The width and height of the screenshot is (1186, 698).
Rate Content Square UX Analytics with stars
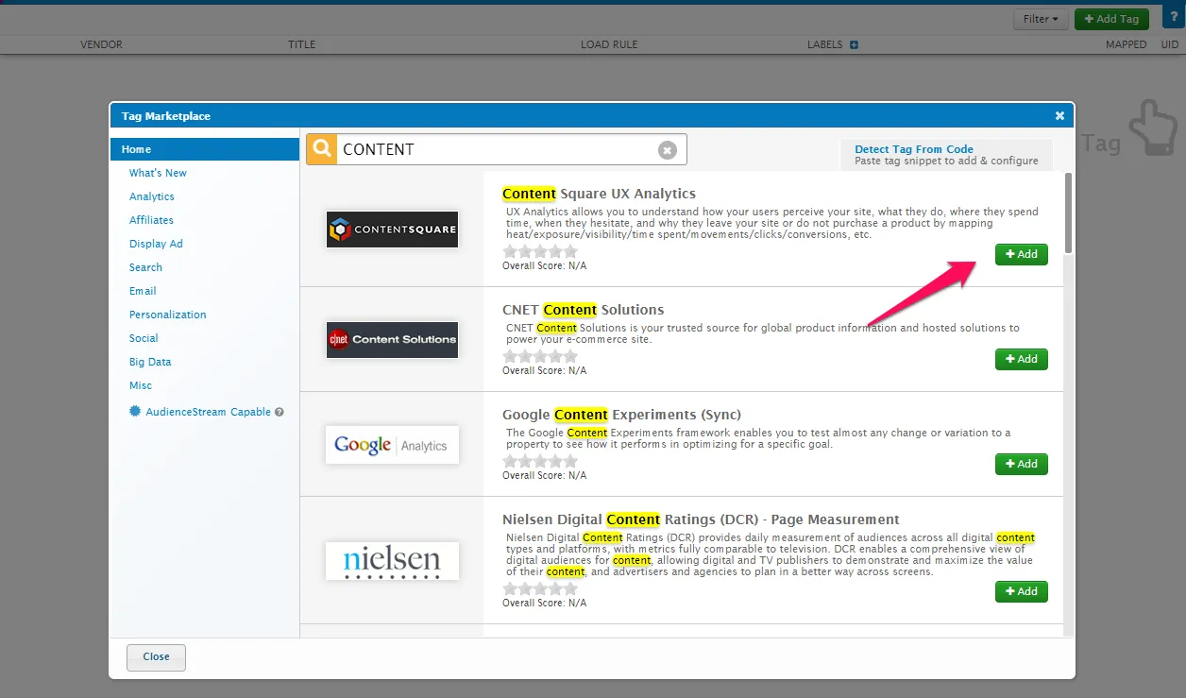539,251
